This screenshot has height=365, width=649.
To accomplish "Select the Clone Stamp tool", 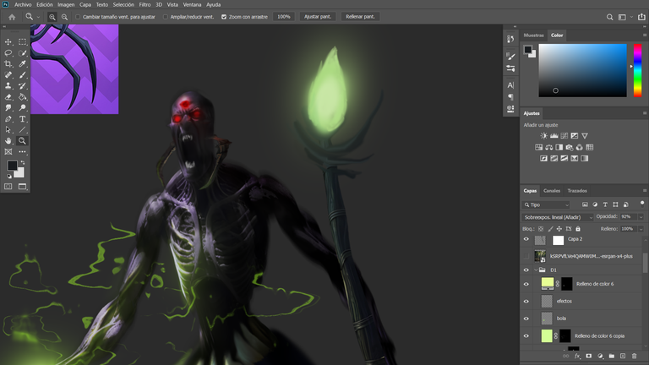I will tap(8, 85).
